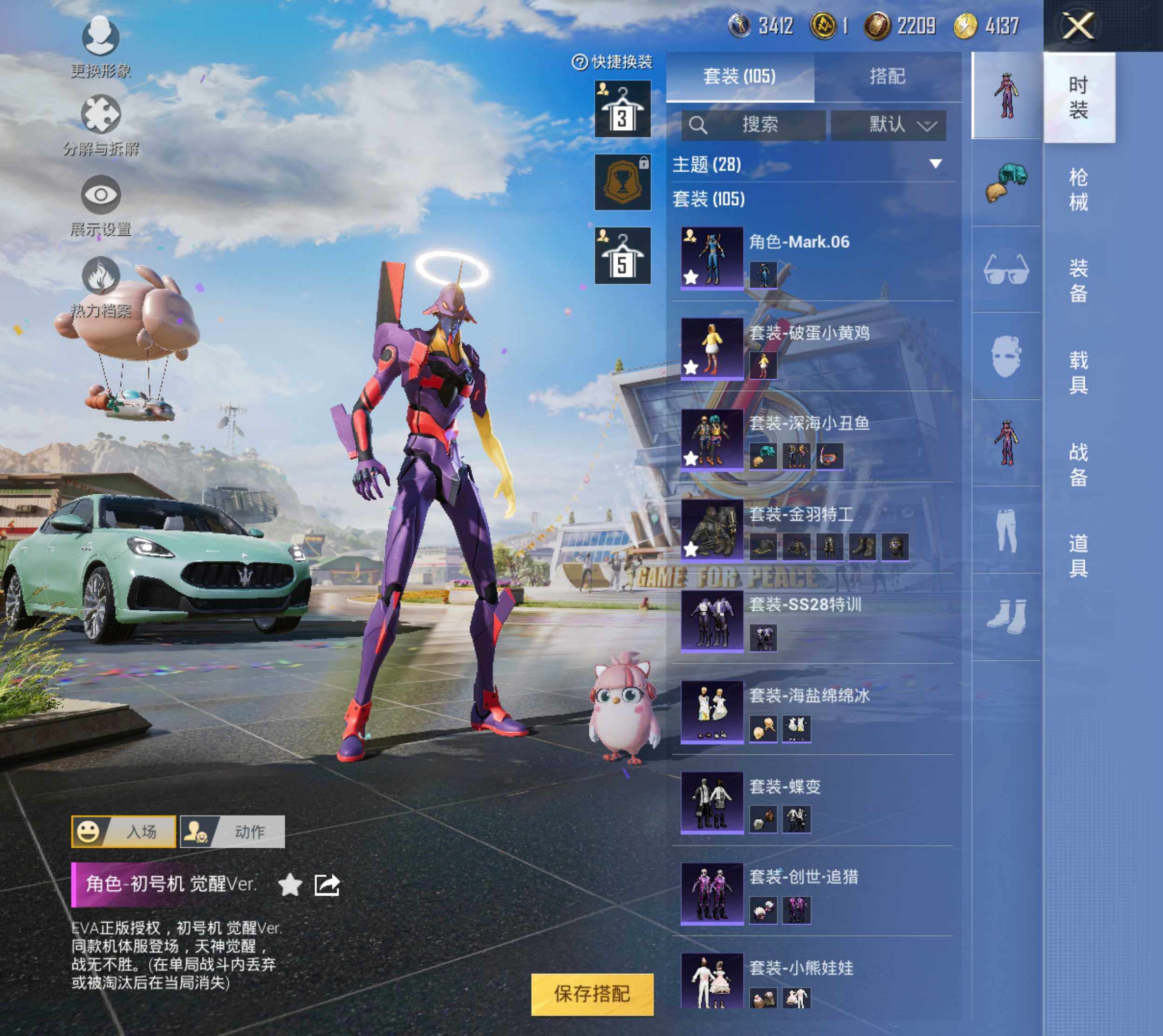Image resolution: width=1163 pixels, height=1036 pixels.
Task: Switch to 枪械 tab
Action: pyautogui.click(x=1078, y=190)
